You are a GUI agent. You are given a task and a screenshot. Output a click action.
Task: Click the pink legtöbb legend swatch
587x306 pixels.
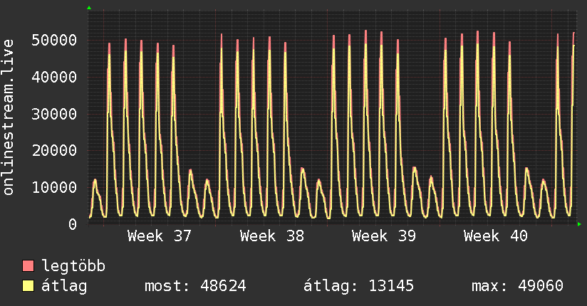(28, 265)
